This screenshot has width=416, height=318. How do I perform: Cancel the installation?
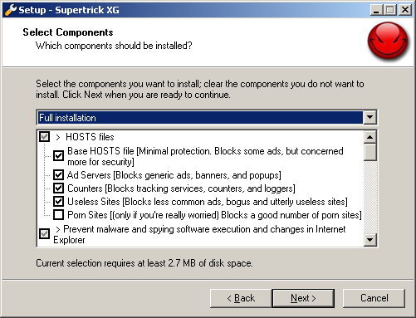374,298
